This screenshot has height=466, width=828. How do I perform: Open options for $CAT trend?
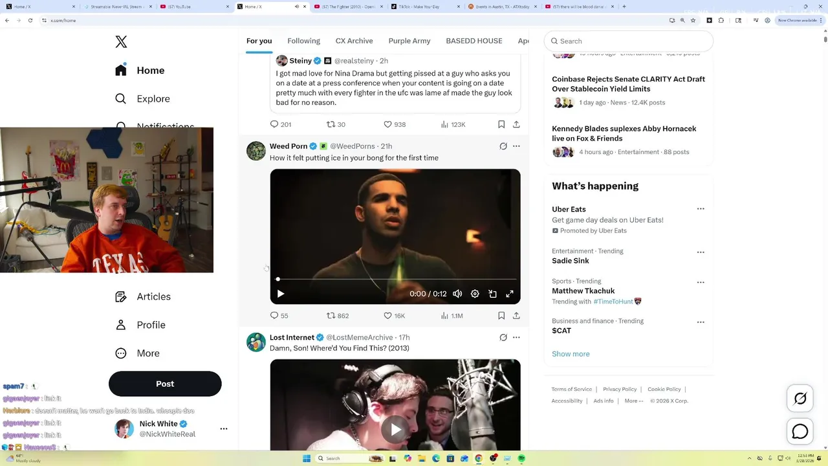701,322
